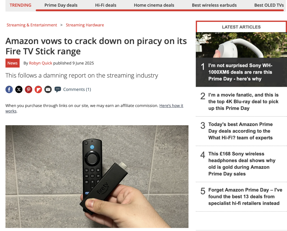287x231 pixels.
Task: Share article on Facebook icon
Action: coord(9,89)
